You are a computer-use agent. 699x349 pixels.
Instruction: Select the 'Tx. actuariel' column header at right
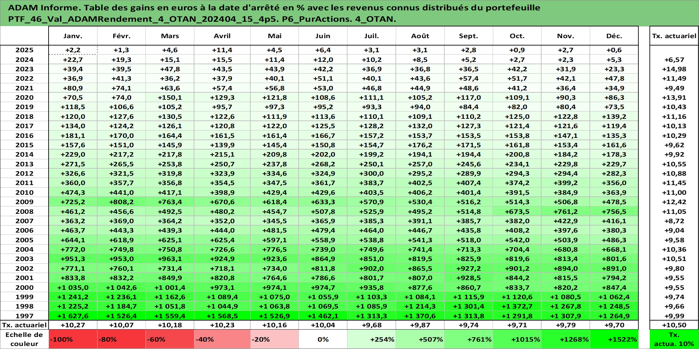tap(674, 36)
